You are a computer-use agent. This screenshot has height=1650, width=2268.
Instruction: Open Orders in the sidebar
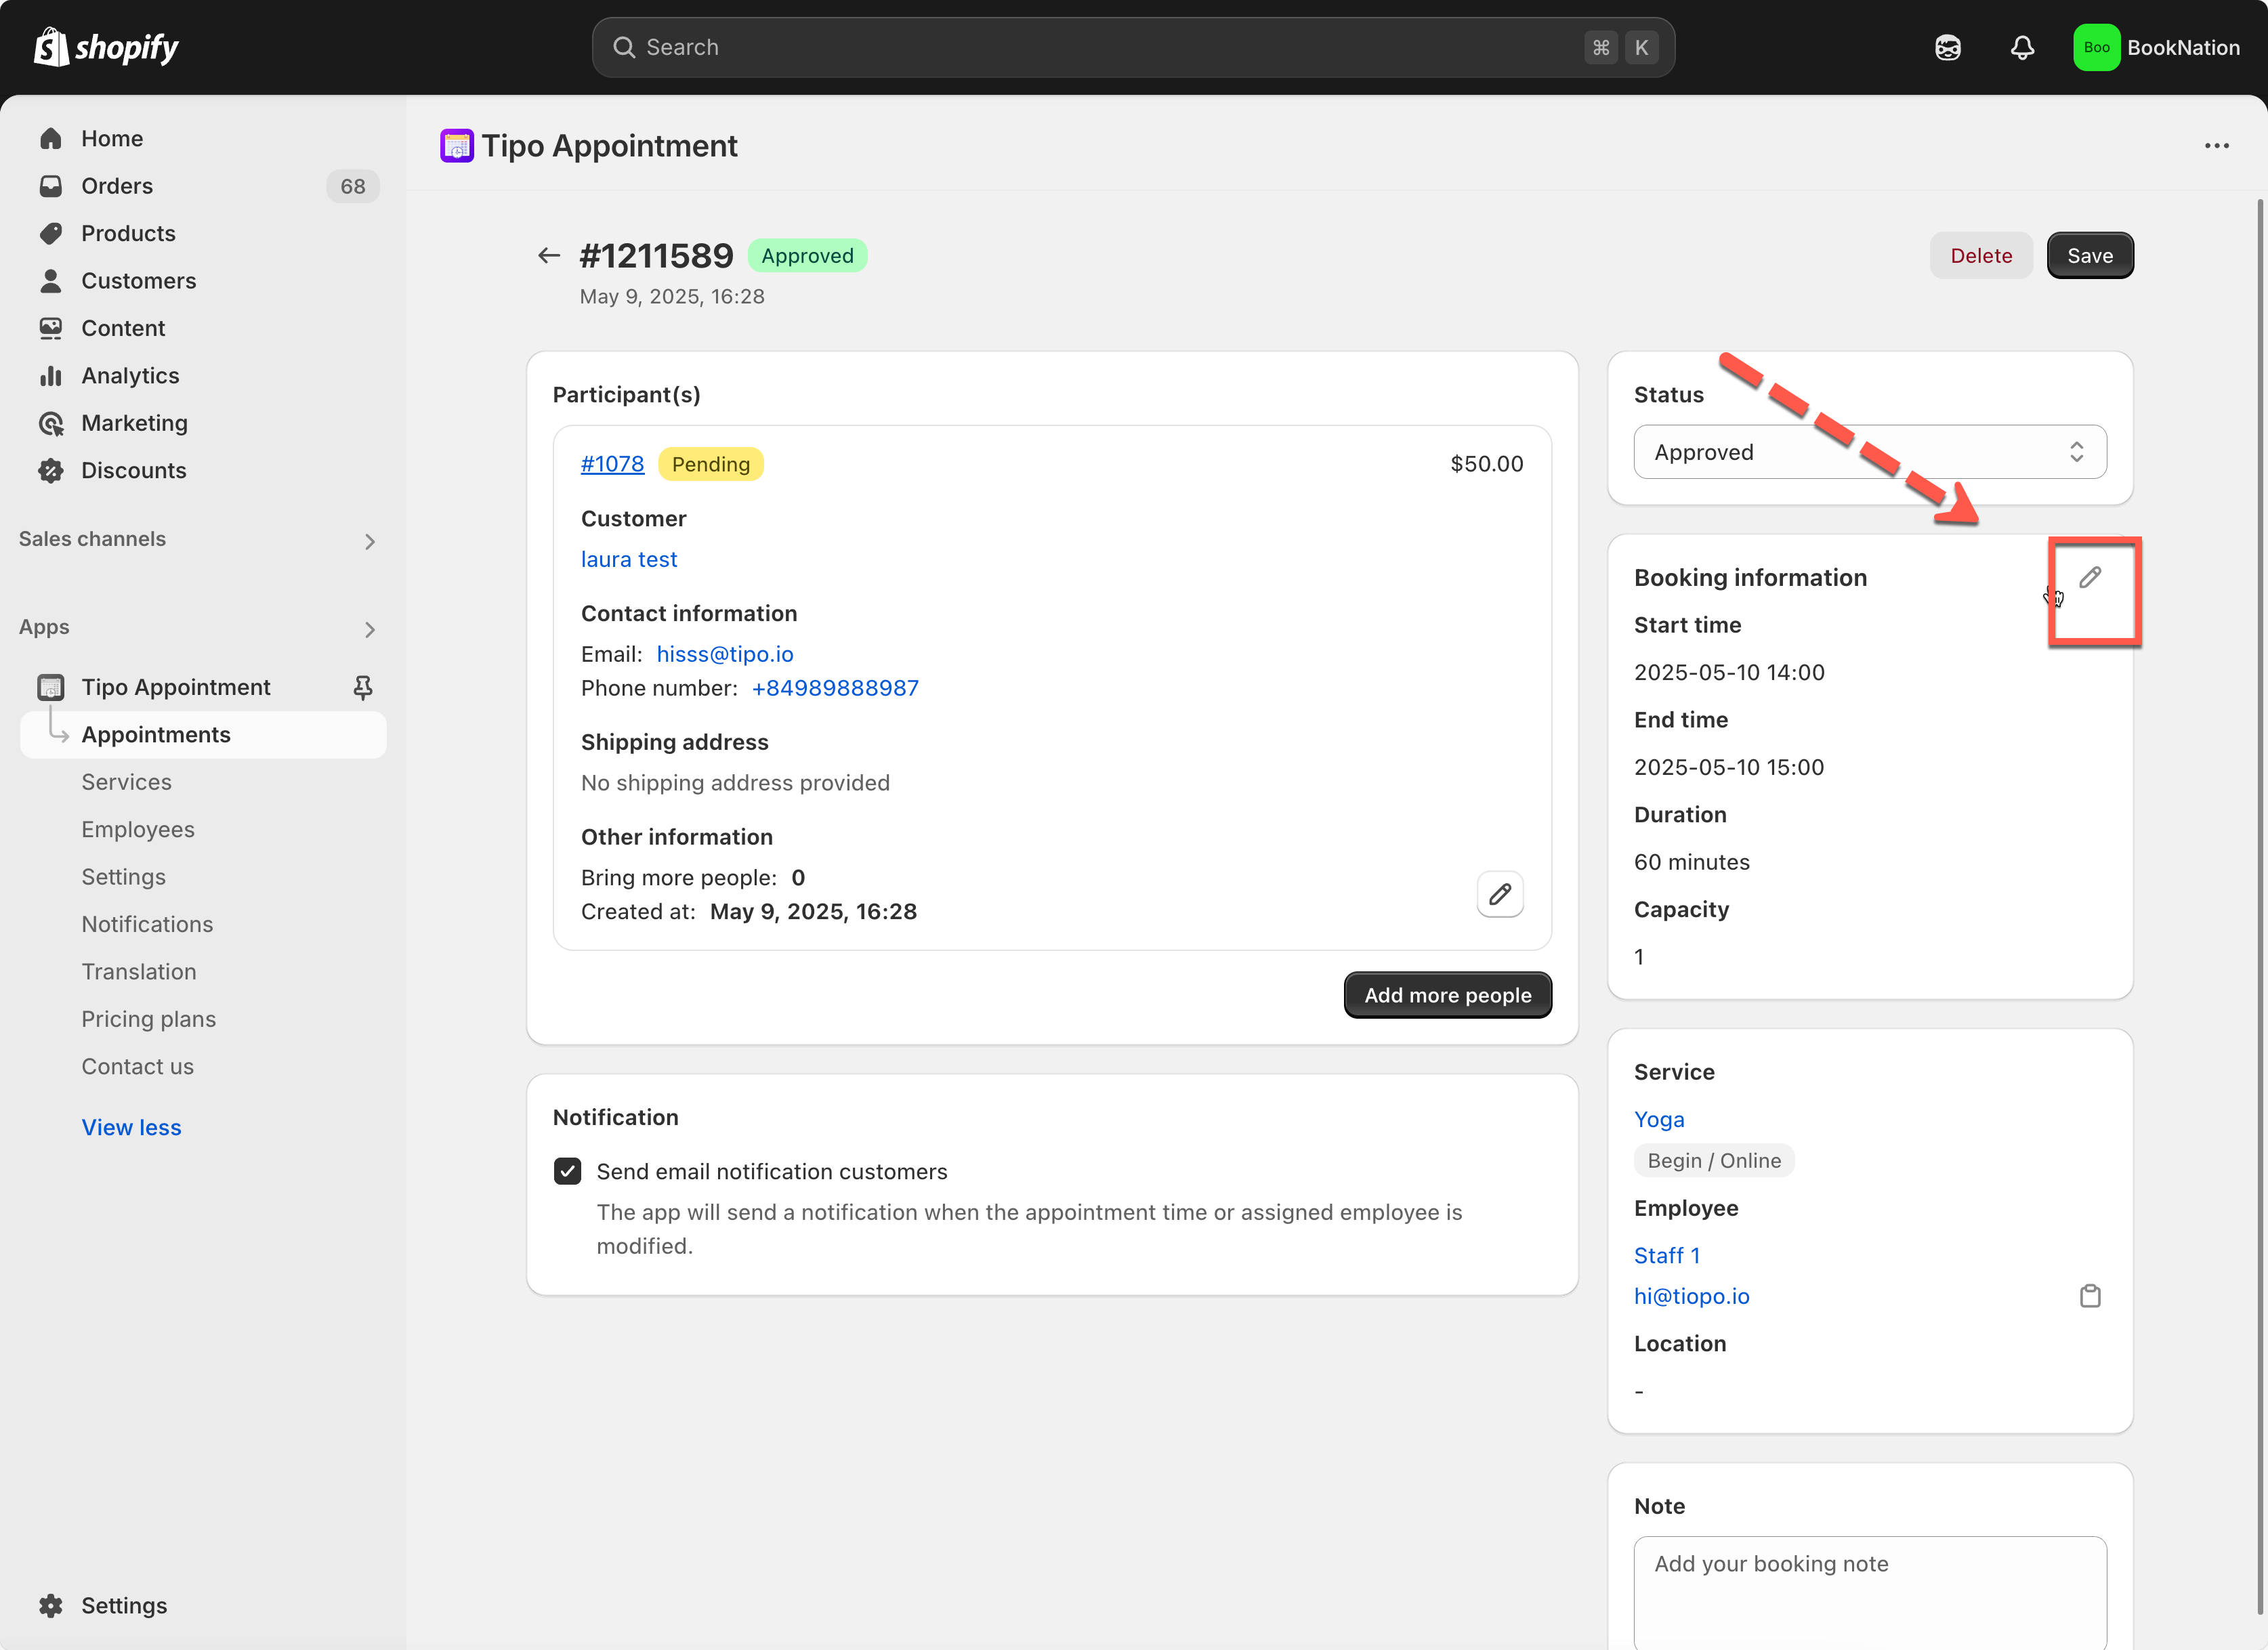click(117, 186)
